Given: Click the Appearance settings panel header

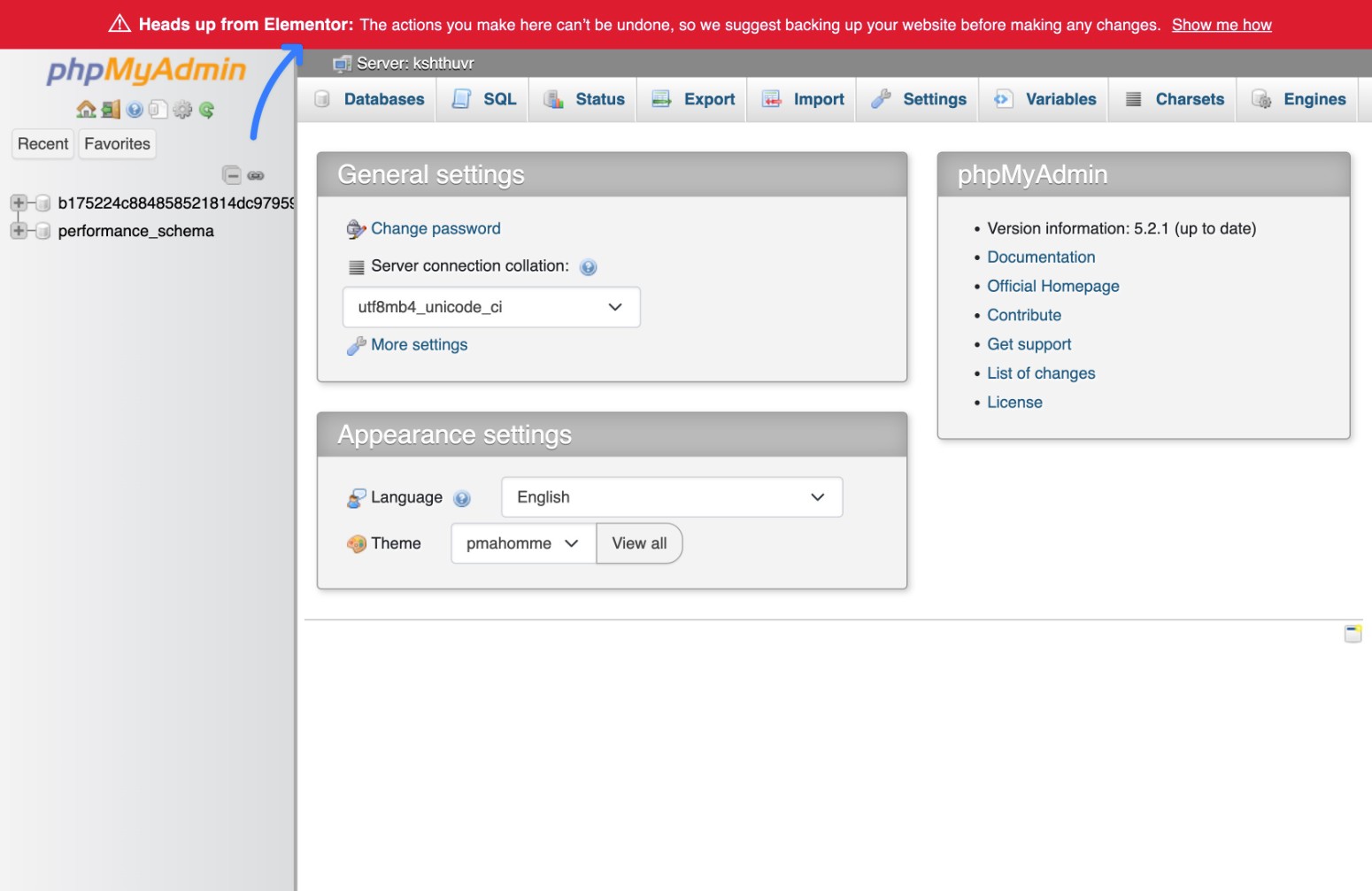Looking at the screenshot, I should tap(612, 435).
